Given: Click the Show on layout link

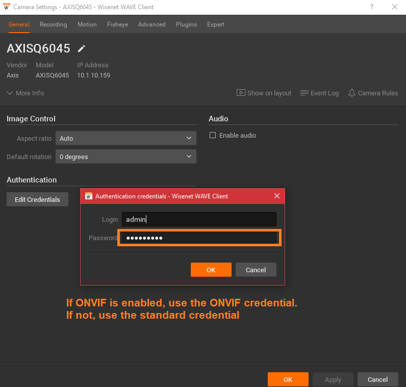Looking at the screenshot, I should pos(269,93).
